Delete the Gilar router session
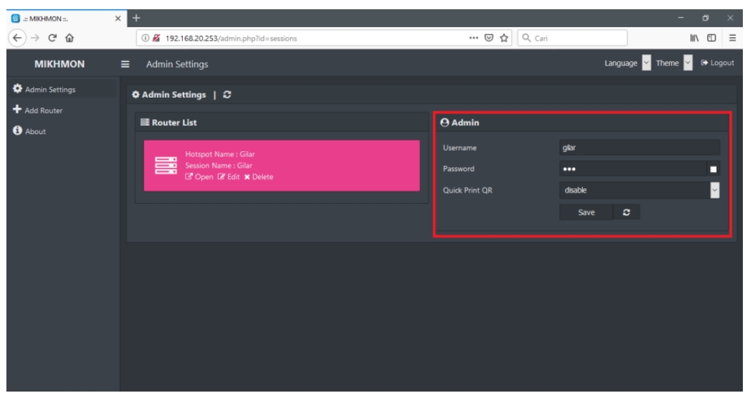The width and height of the screenshot is (745, 393). tap(259, 177)
